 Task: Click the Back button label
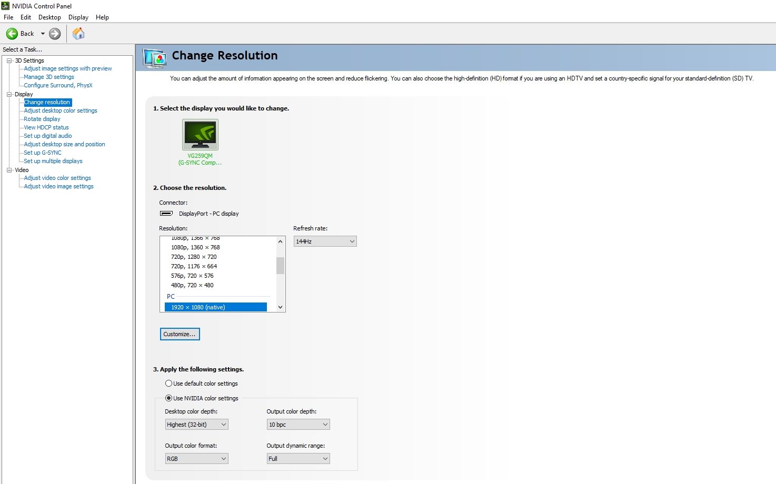tap(27, 34)
